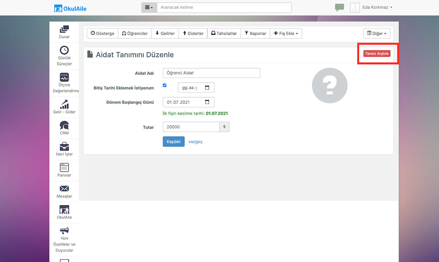Open the CRM sidebar icon

click(64, 125)
